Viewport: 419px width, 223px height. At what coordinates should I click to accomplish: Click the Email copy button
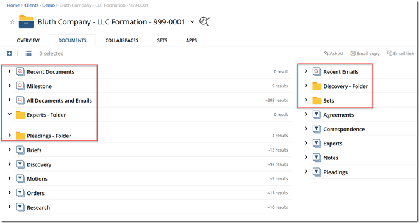[x=365, y=53]
